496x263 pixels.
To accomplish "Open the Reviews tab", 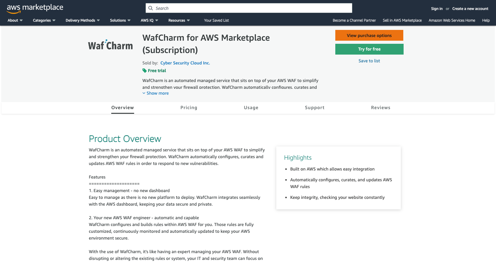I will click(x=381, y=108).
